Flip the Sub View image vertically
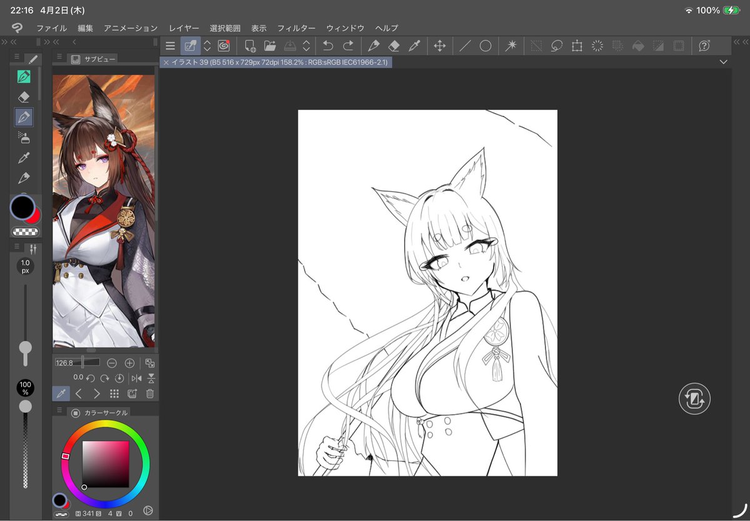The image size is (750, 521). coord(151,379)
